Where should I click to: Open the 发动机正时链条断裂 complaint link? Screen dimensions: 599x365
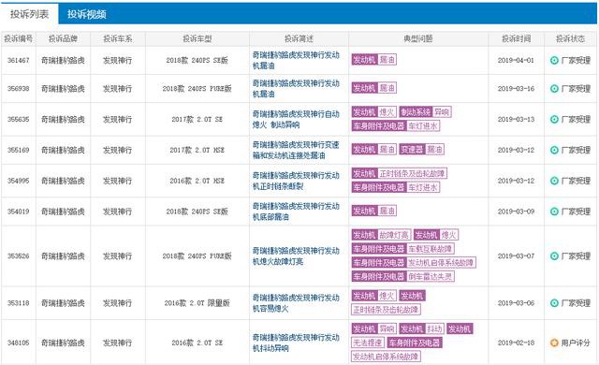[296, 181]
